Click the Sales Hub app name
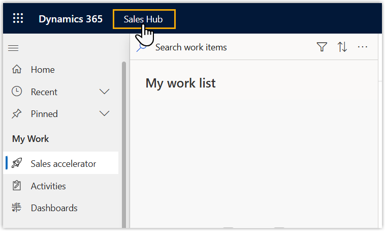This screenshot has height=231, width=385. tap(143, 19)
